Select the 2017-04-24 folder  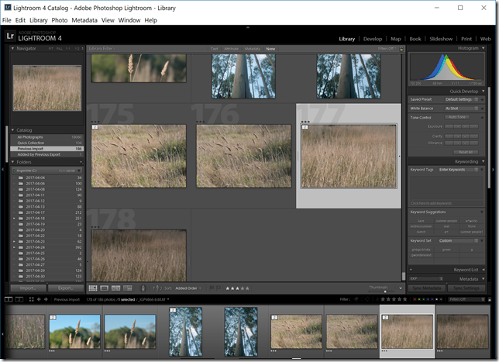pyautogui.click(x=36, y=247)
